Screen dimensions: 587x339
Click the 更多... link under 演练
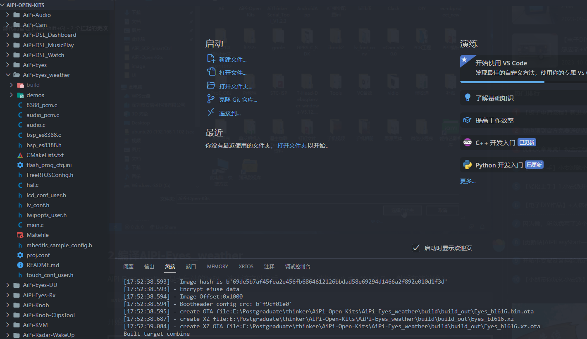tap(468, 181)
